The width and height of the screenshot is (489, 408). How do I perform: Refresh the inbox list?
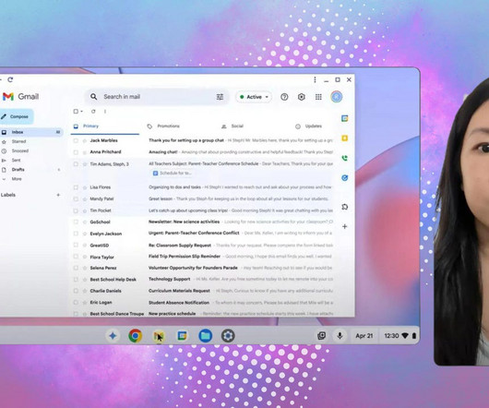tap(93, 112)
